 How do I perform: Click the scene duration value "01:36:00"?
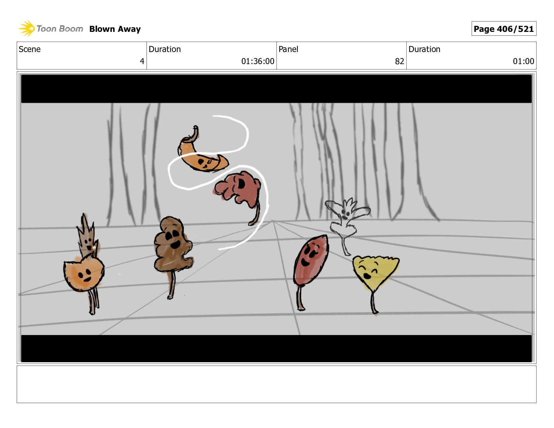[x=258, y=61]
